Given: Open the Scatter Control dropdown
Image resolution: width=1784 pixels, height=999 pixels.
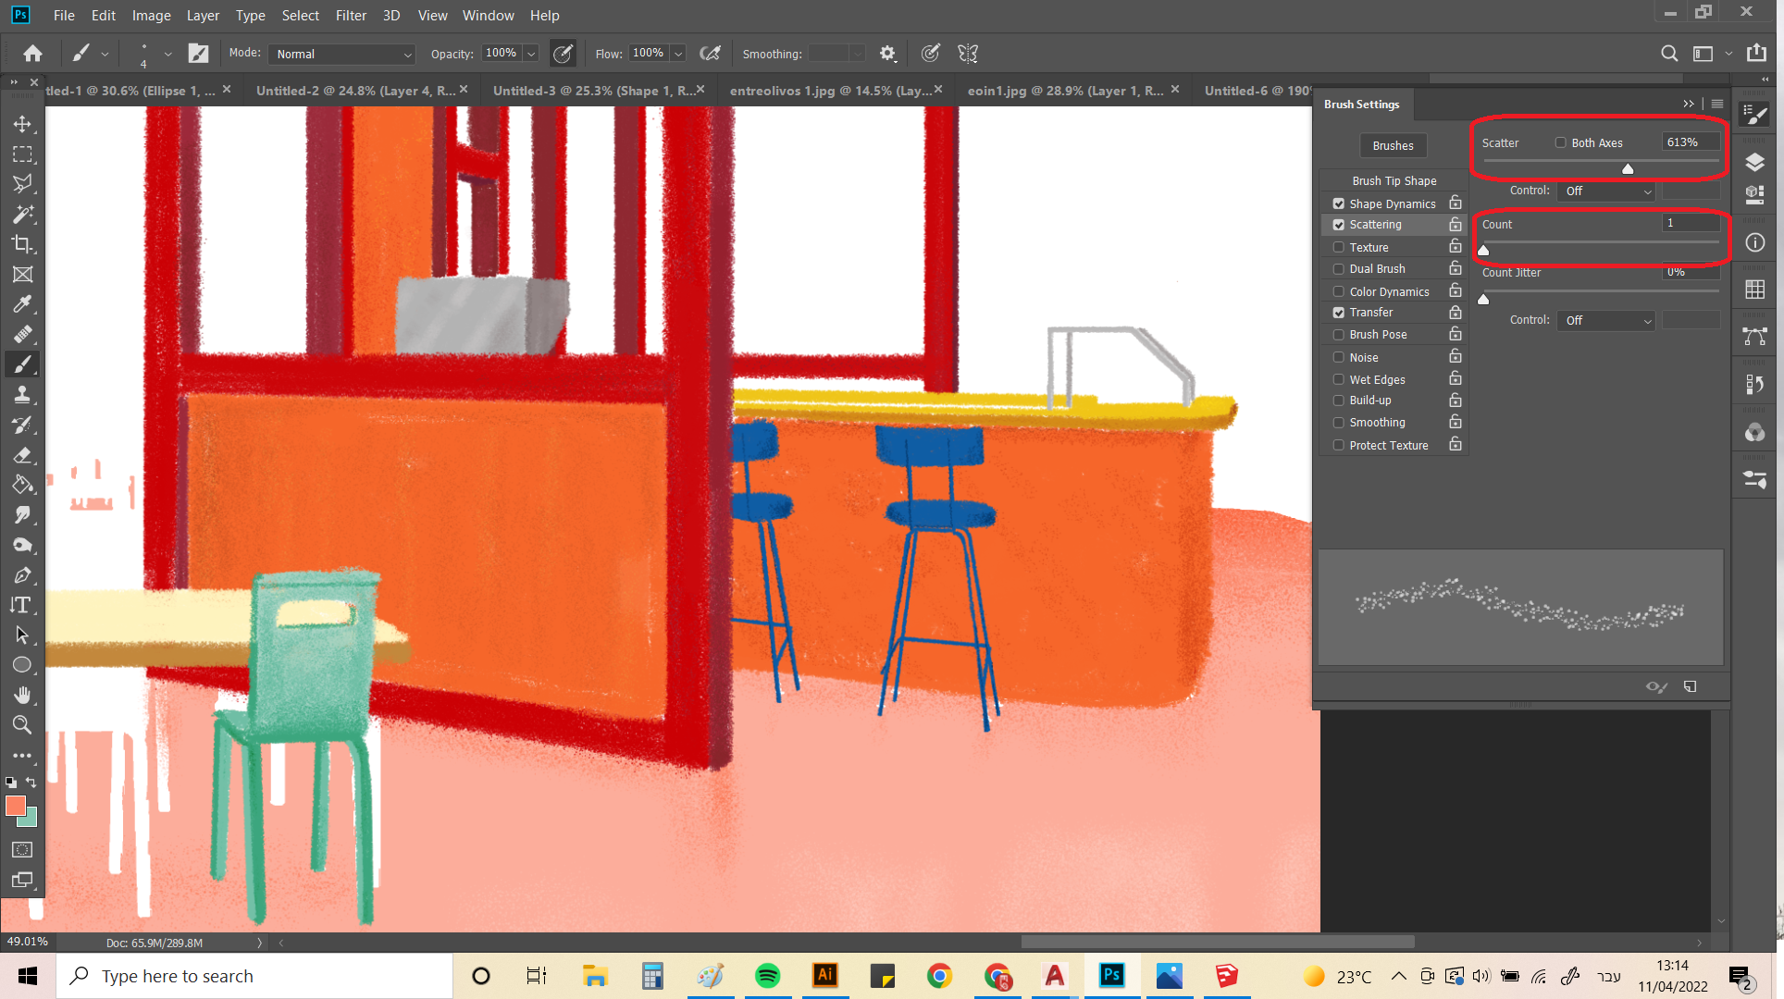Looking at the screenshot, I should (x=1606, y=191).
